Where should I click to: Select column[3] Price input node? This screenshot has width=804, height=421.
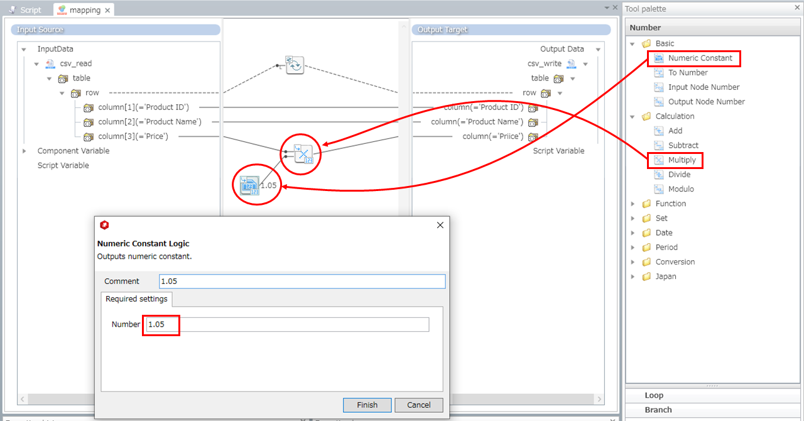133,136
